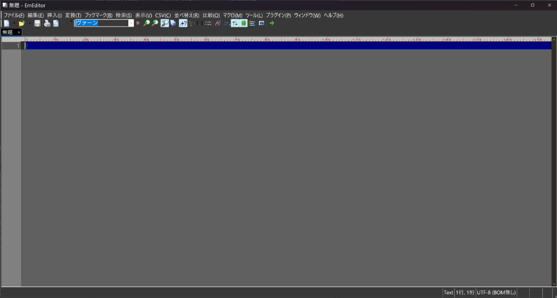Click the Open folder icon

tap(22, 23)
